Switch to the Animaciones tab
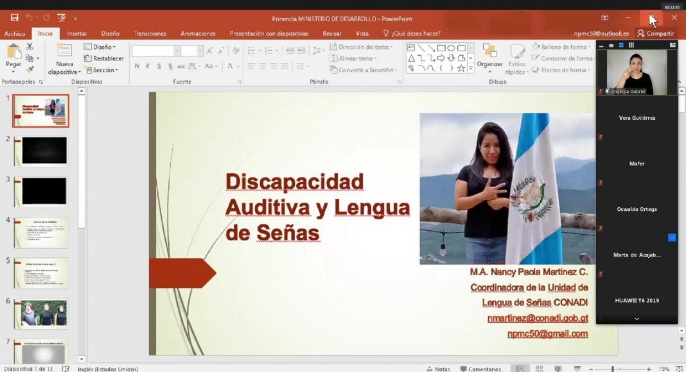Viewport: 686px width, 372px height. [198, 33]
